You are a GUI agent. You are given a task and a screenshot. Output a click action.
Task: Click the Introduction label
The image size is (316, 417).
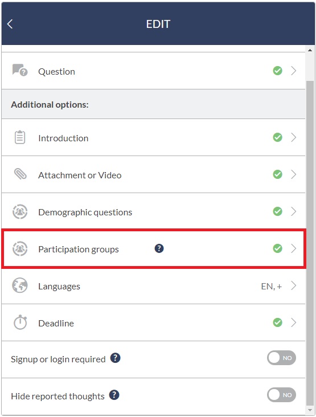pos(63,138)
